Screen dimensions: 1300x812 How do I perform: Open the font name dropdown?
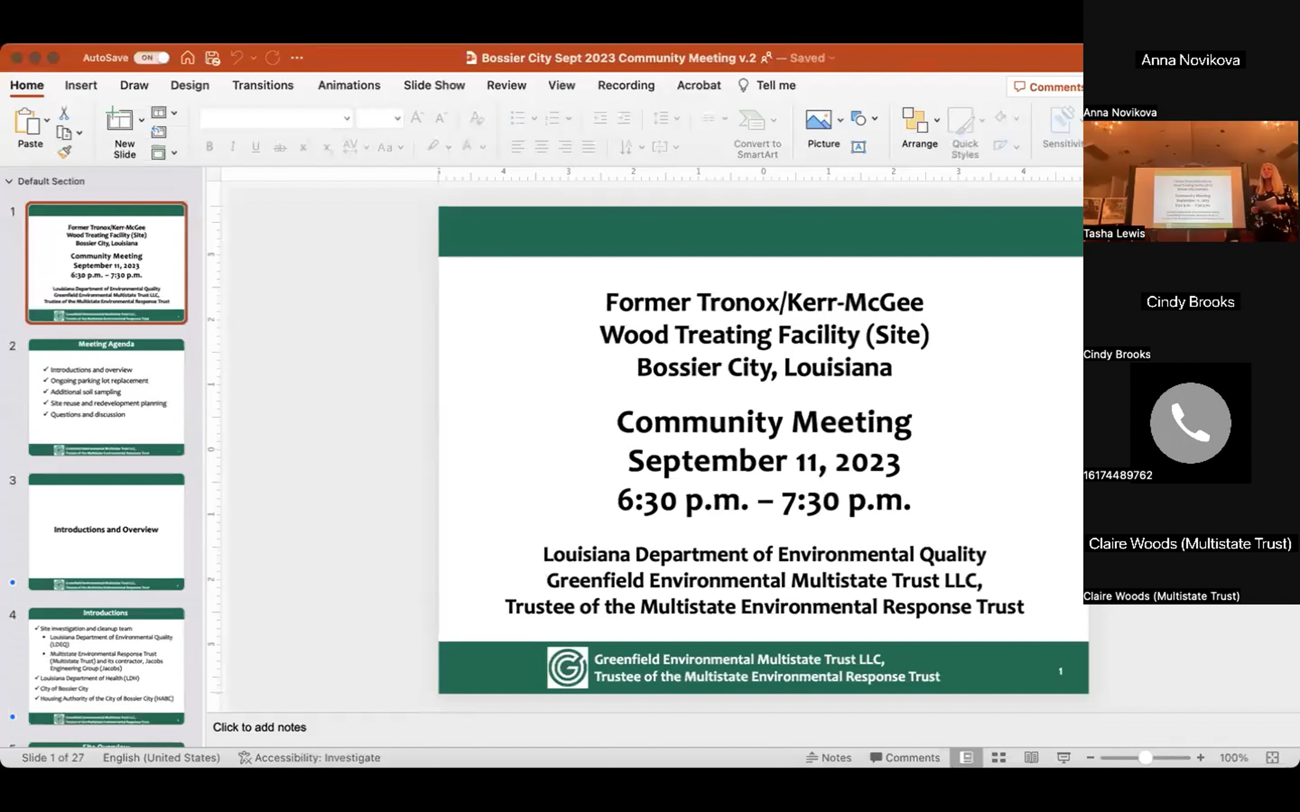(x=347, y=118)
